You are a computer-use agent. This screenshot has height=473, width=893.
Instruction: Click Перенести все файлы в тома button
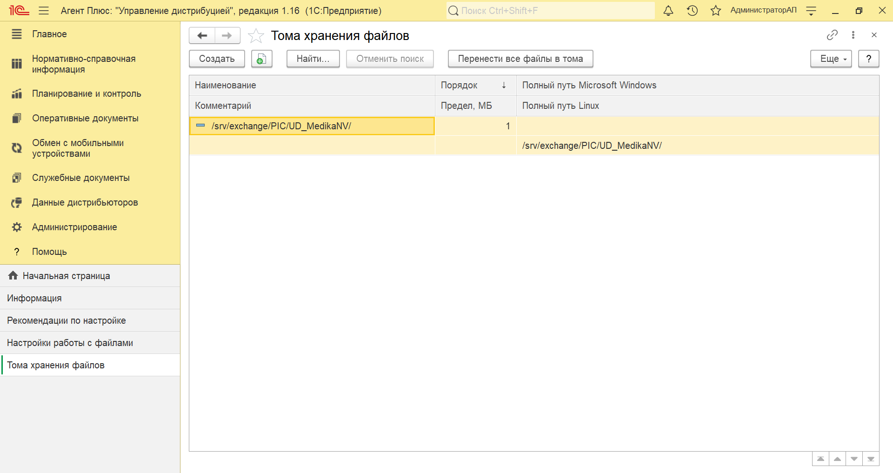[x=520, y=59]
